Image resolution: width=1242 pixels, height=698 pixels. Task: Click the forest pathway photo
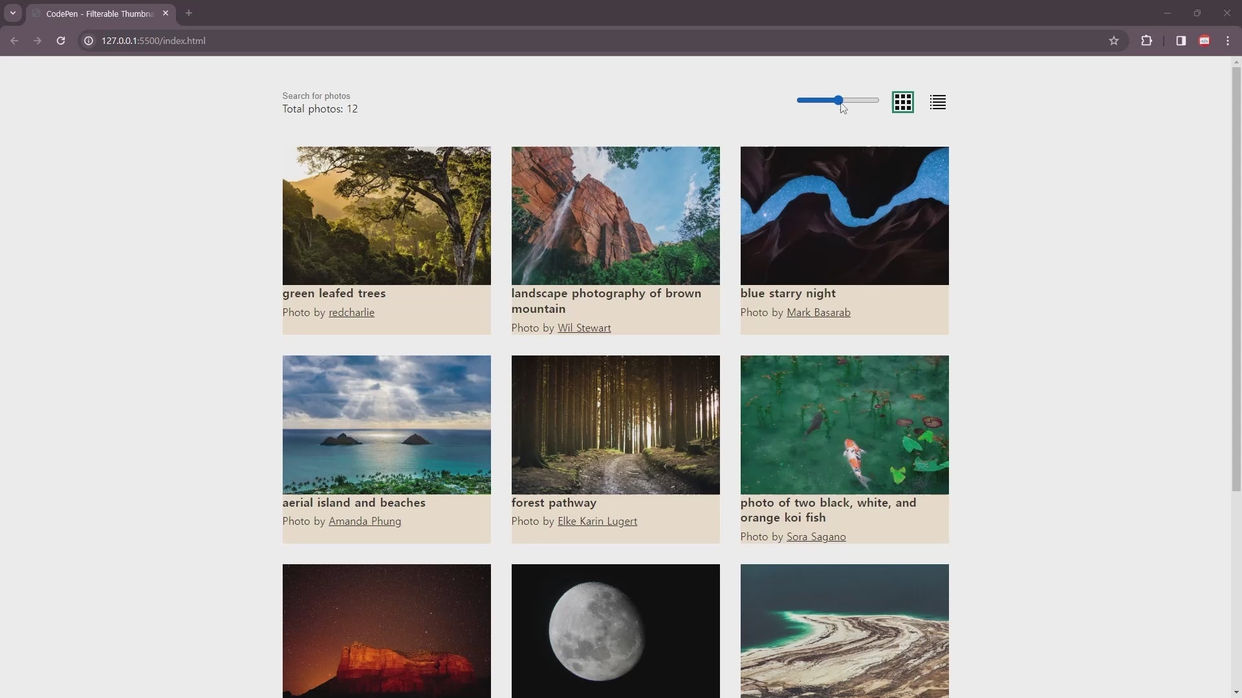coord(615,425)
